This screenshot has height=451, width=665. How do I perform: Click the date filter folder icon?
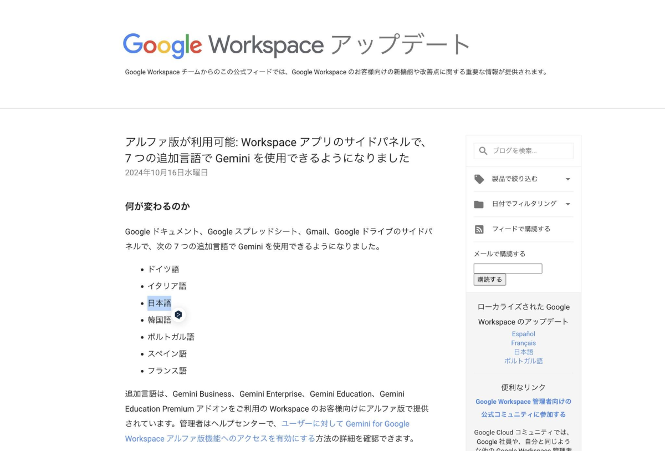[479, 204]
